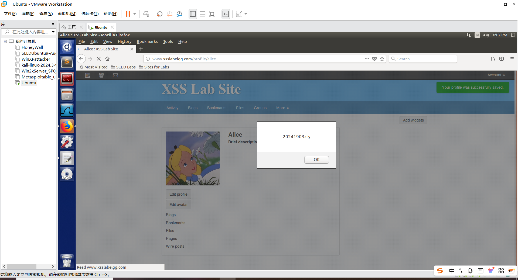Enter VMware full screen mode
Screen dimensions: 518x280
pos(212,14)
